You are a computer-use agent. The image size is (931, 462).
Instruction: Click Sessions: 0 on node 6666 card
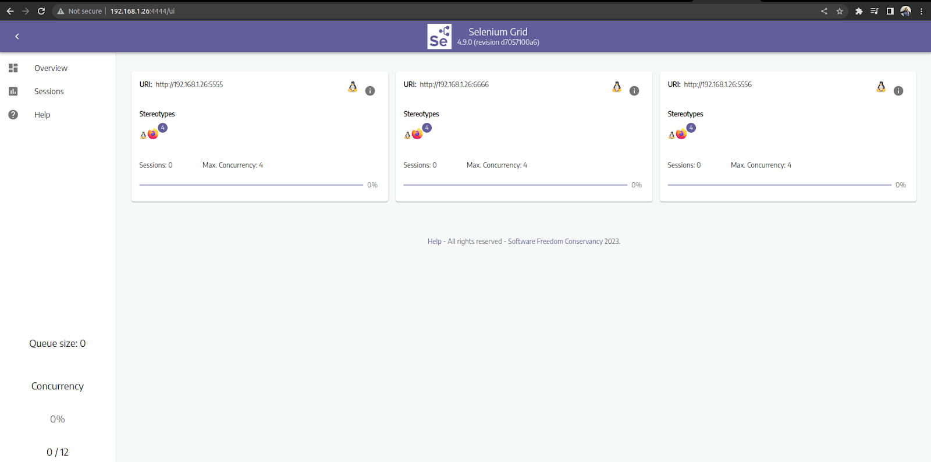pyautogui.click(x=420, y=165)
